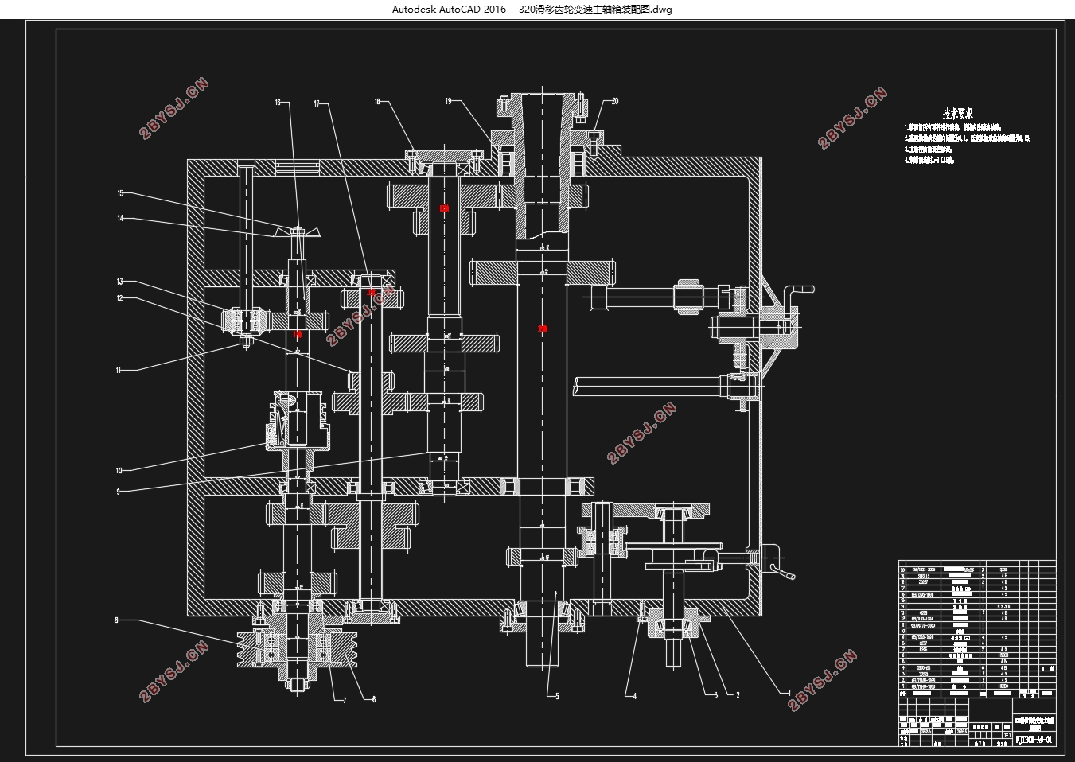1075x762 pixels.
Task: Select part label 9 near bottom-left
Action: 118,492
